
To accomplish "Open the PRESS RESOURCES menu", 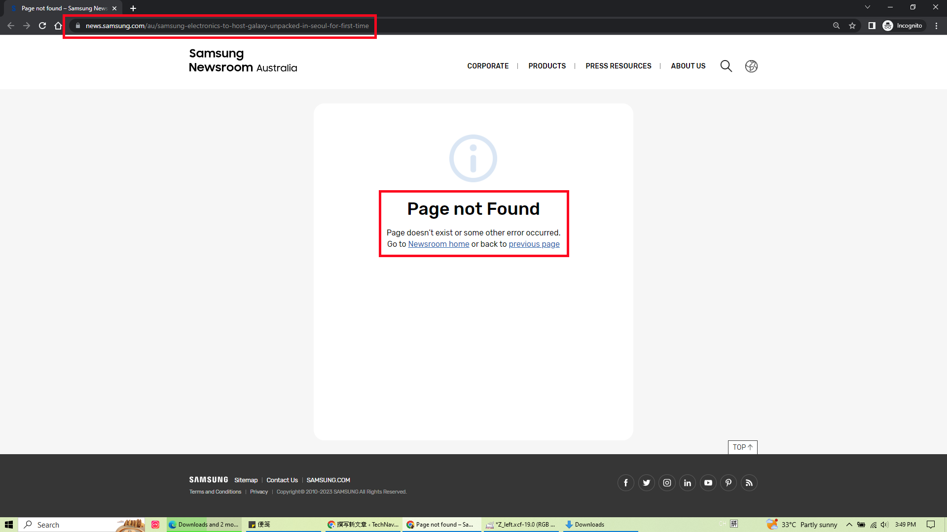I will click(618, 66).
